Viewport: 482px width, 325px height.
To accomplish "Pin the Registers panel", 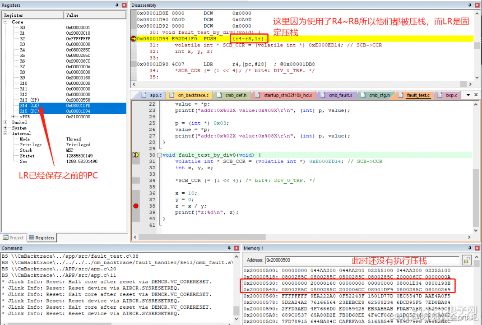I will (x=117, y=5).
